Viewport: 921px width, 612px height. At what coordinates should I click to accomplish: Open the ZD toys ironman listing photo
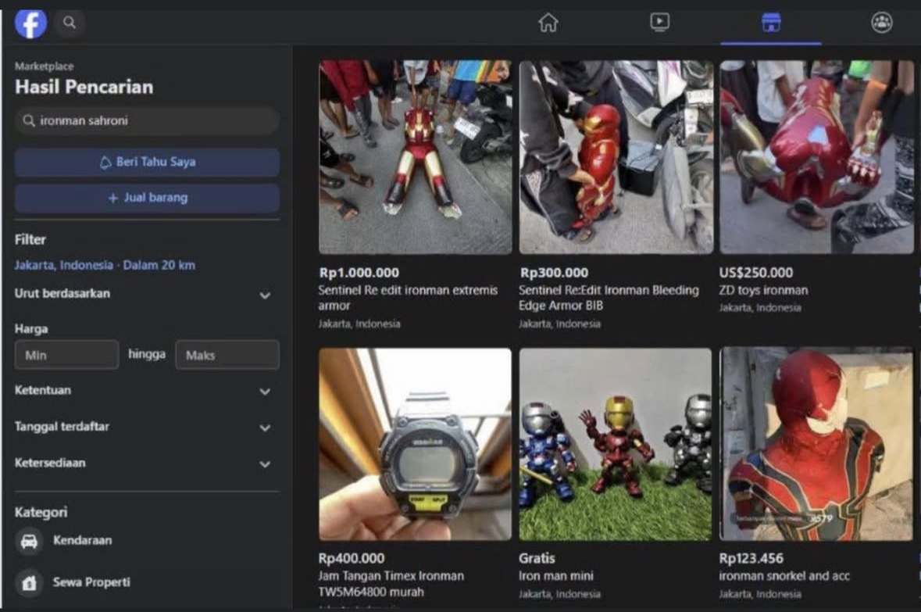pyautogui.click(x=817, y=157)
